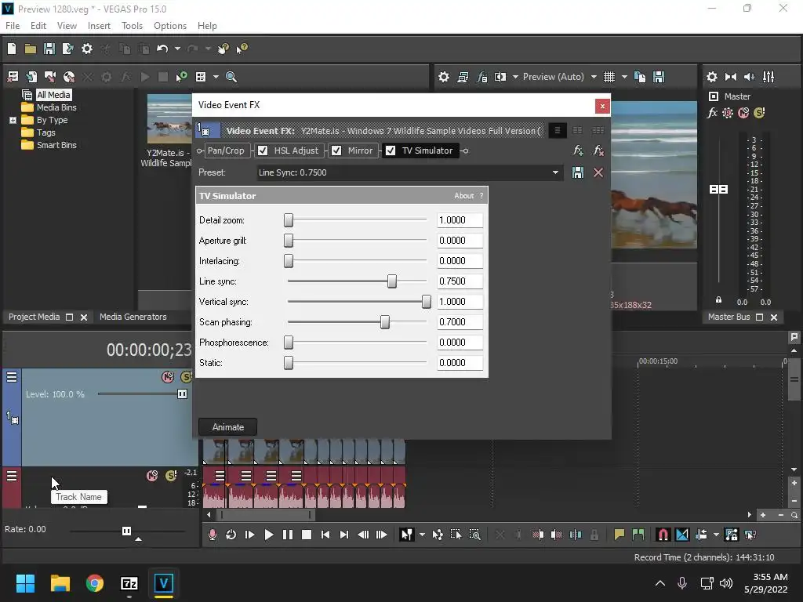Image resolution: width=803 pixels, height=602 pixels.
Task: Save the project with the floppy icon
Action: [49, 49]
